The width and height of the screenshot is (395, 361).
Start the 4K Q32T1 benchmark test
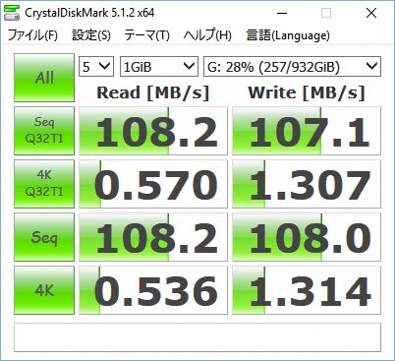tap(44, 184)
